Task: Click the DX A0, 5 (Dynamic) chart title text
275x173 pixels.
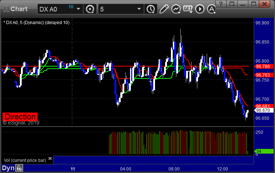Action: coord(36,23)
